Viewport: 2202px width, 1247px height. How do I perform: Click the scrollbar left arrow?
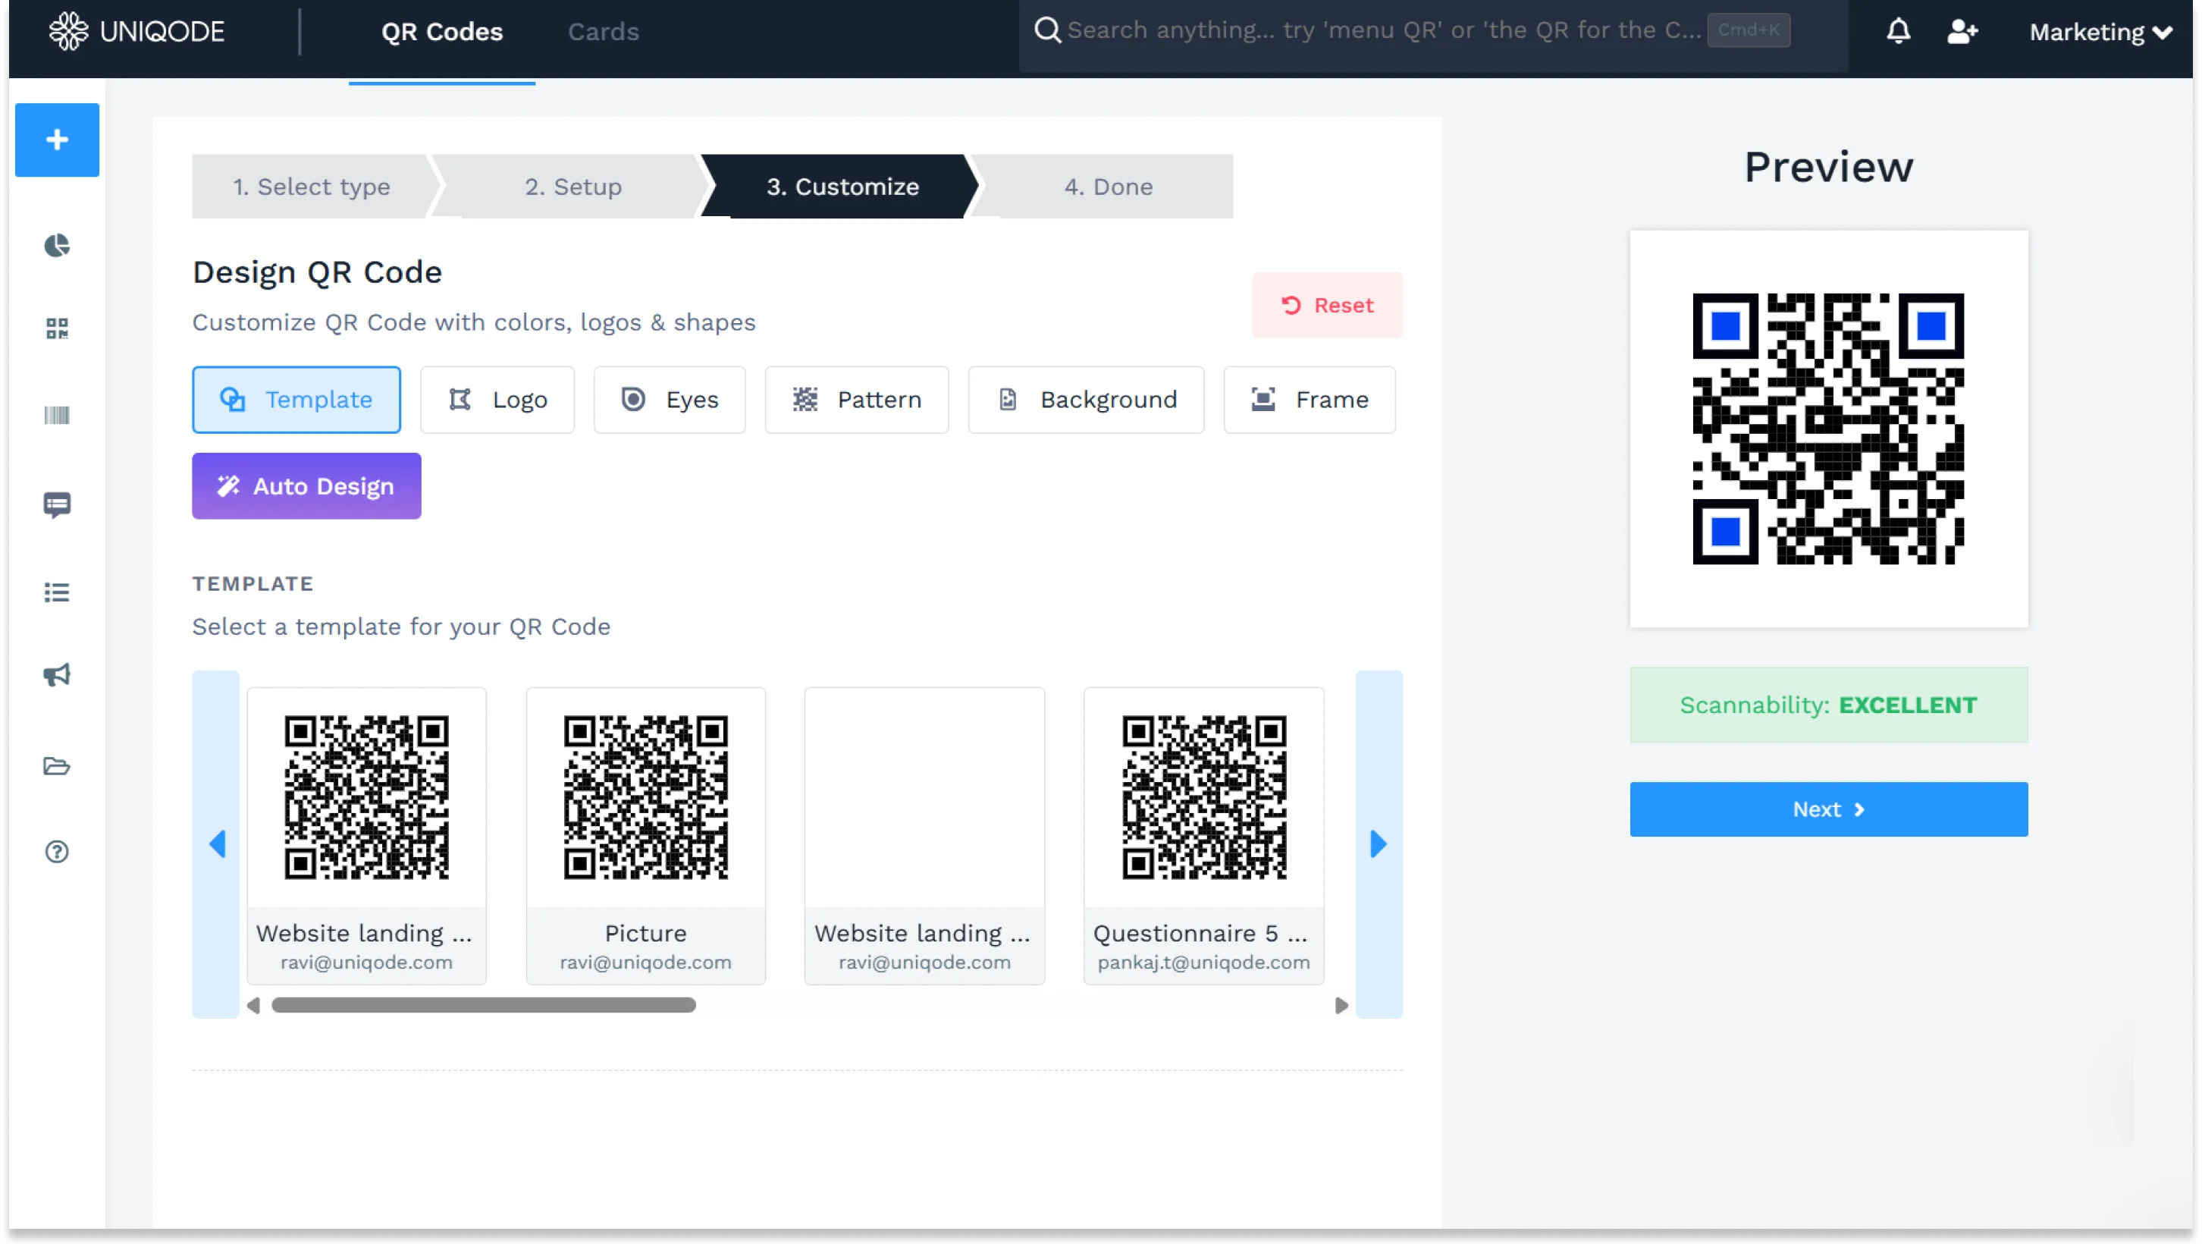pyautogui.click(x=253, y=1004)
